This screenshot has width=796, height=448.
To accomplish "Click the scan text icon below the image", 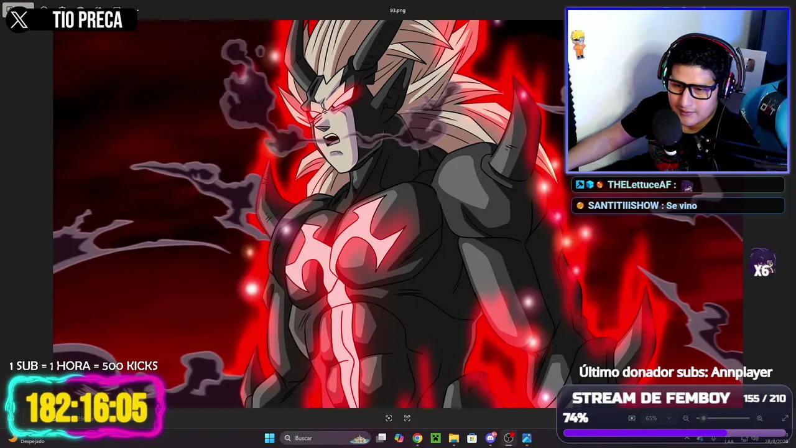I will click(x=407, y=418).
